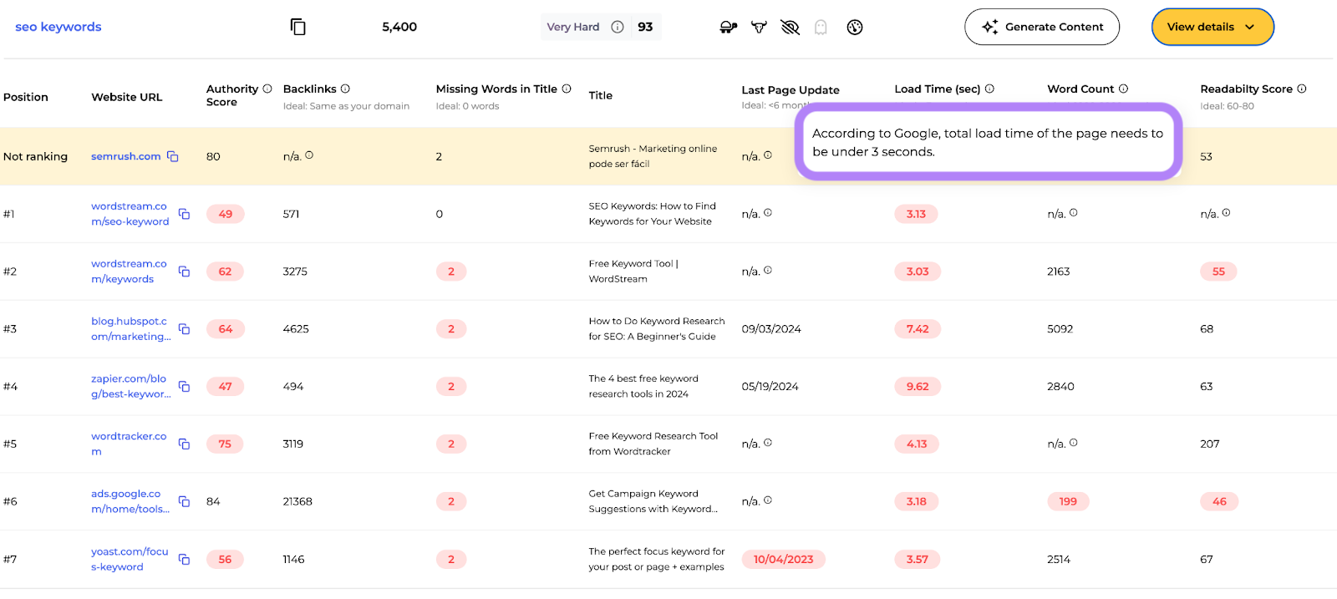Copy the "seo keywords" keyword with the top copy icon
1337x599 pixels.
pyautogui.click(x=297, y=27)
